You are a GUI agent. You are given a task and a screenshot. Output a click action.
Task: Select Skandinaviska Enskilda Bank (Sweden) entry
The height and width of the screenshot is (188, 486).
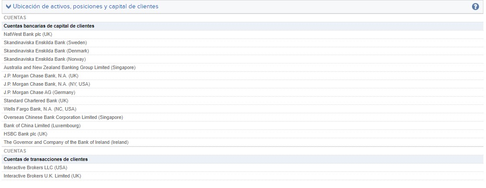pos(45,42)
